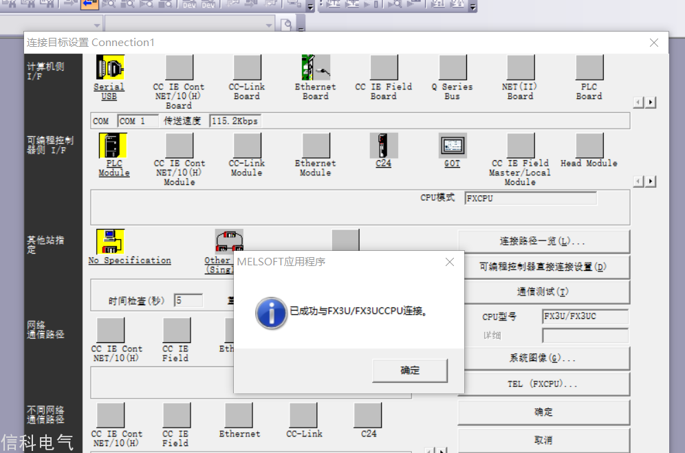Choose CC IE Cont NET/10(H) Board icon
The height and width of the screenshot is (453, 685).
click(x=179, y=67)
